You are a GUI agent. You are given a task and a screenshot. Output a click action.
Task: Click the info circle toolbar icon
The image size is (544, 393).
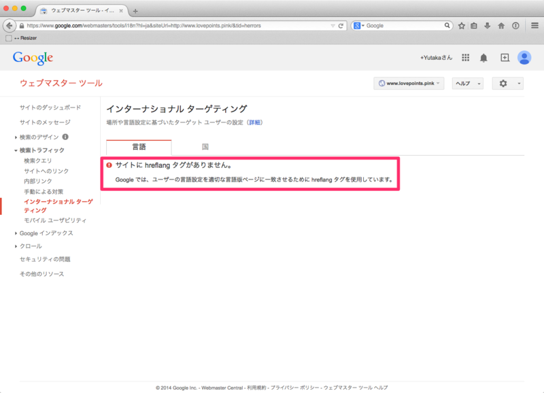coord(515,26)
